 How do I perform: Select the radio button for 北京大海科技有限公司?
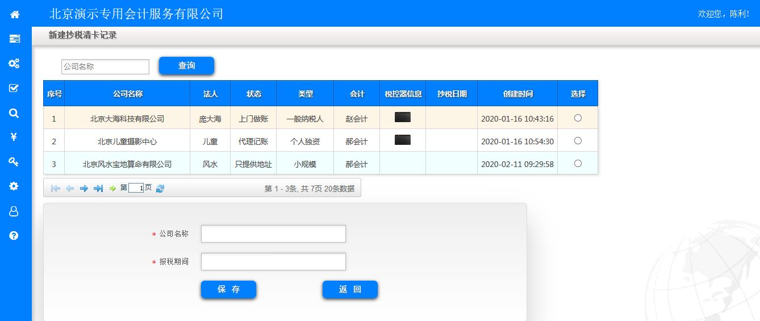[x=578, y=118]
